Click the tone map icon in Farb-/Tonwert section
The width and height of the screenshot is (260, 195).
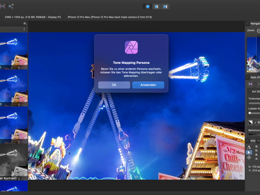251,84
